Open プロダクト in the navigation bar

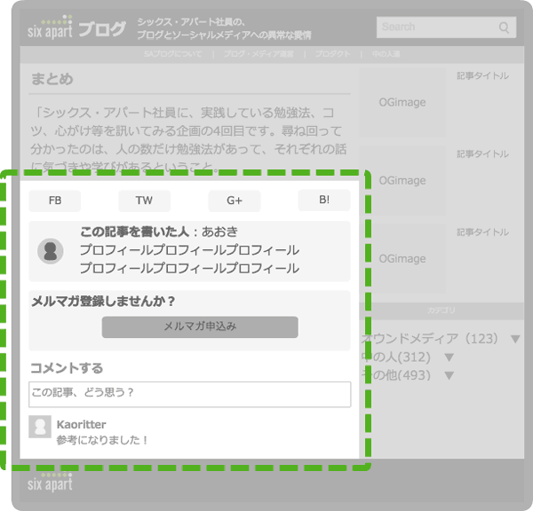pyautogui.click(x=334, y=54)
